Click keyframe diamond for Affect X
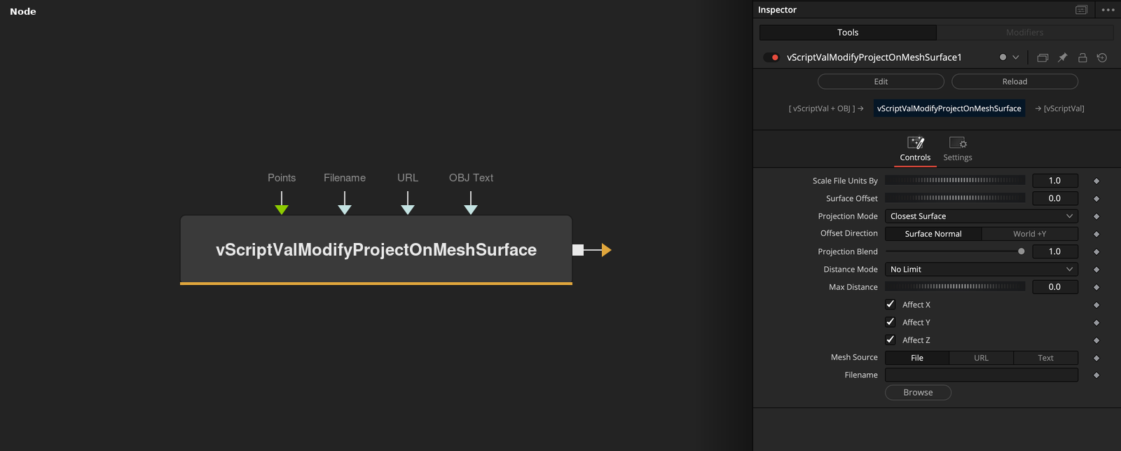The image size is (1121, 451). tap(1096, 305)
